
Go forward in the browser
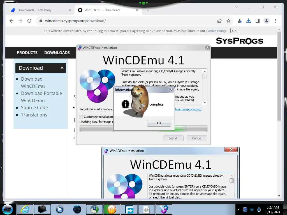click(x=20, y=21)
